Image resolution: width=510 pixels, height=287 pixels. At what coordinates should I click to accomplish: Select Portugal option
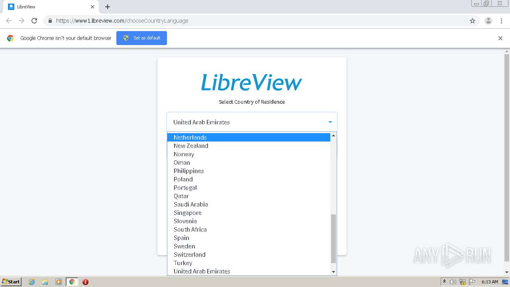[249, 187]
